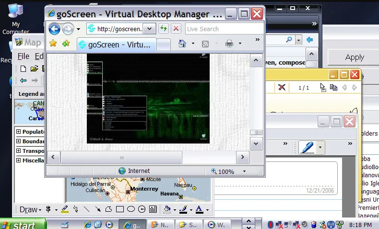This screenshot has width=379, height=229.
Task: Click the browser Forward arrow button
Action: [68, 29]
